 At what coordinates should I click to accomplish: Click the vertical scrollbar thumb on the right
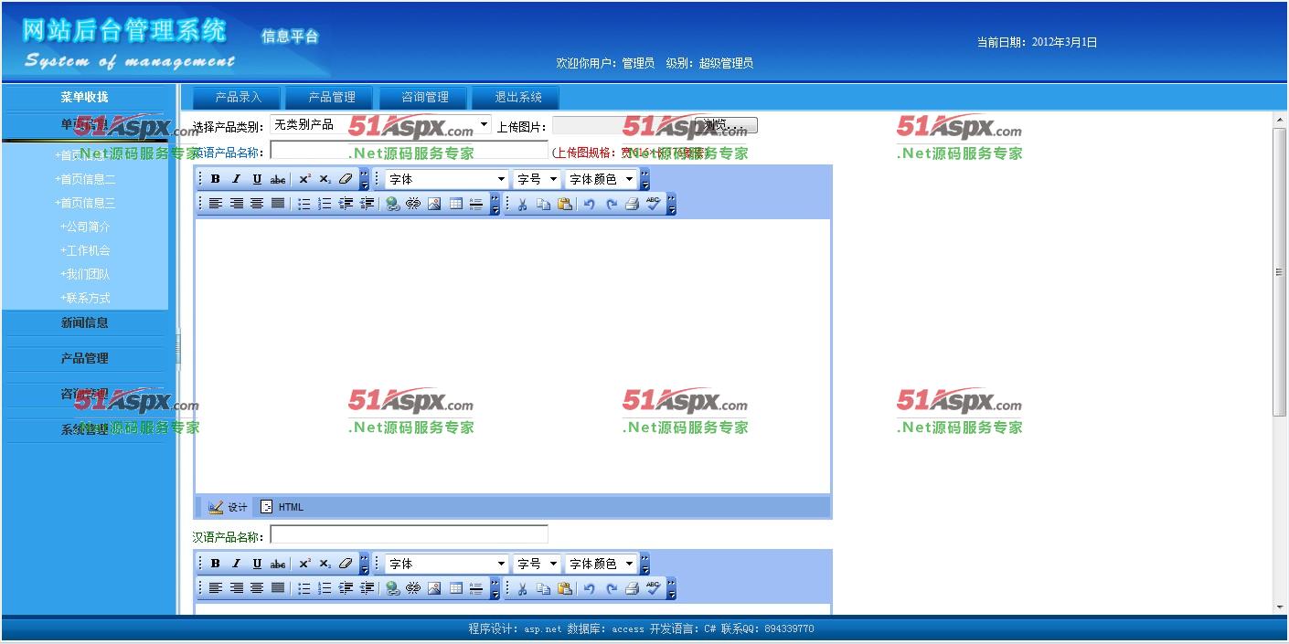(1279, 272)
